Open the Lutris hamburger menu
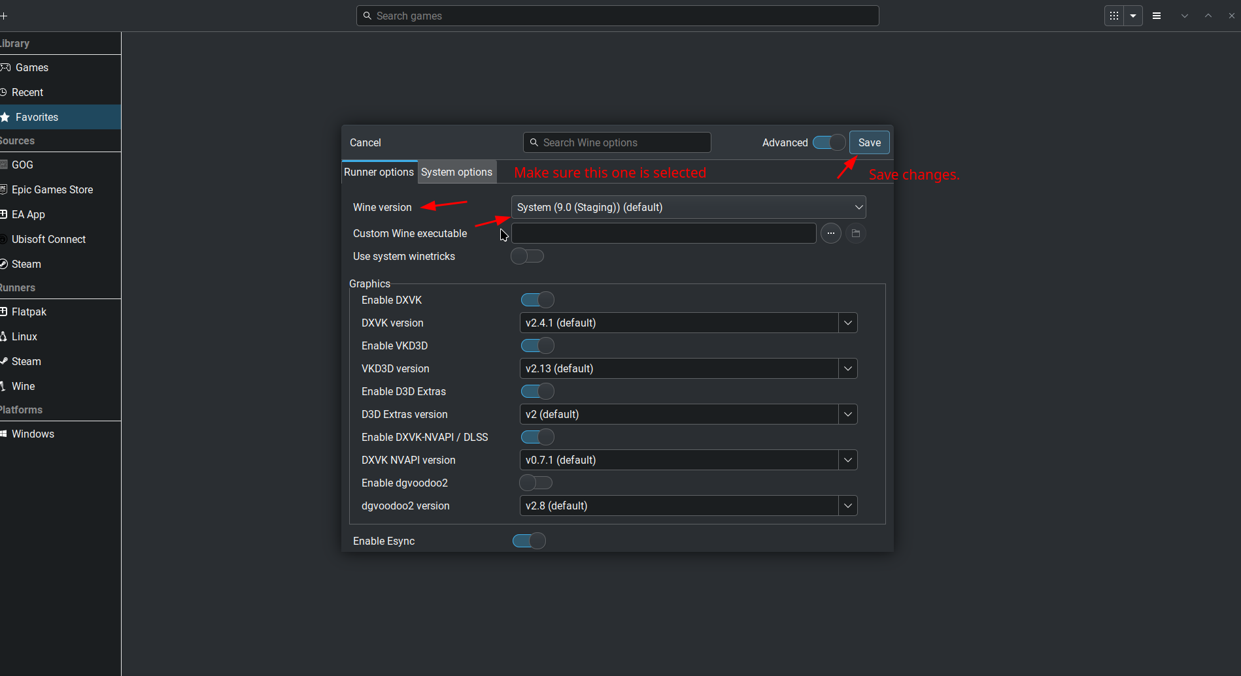 (x=1156, y=15)
